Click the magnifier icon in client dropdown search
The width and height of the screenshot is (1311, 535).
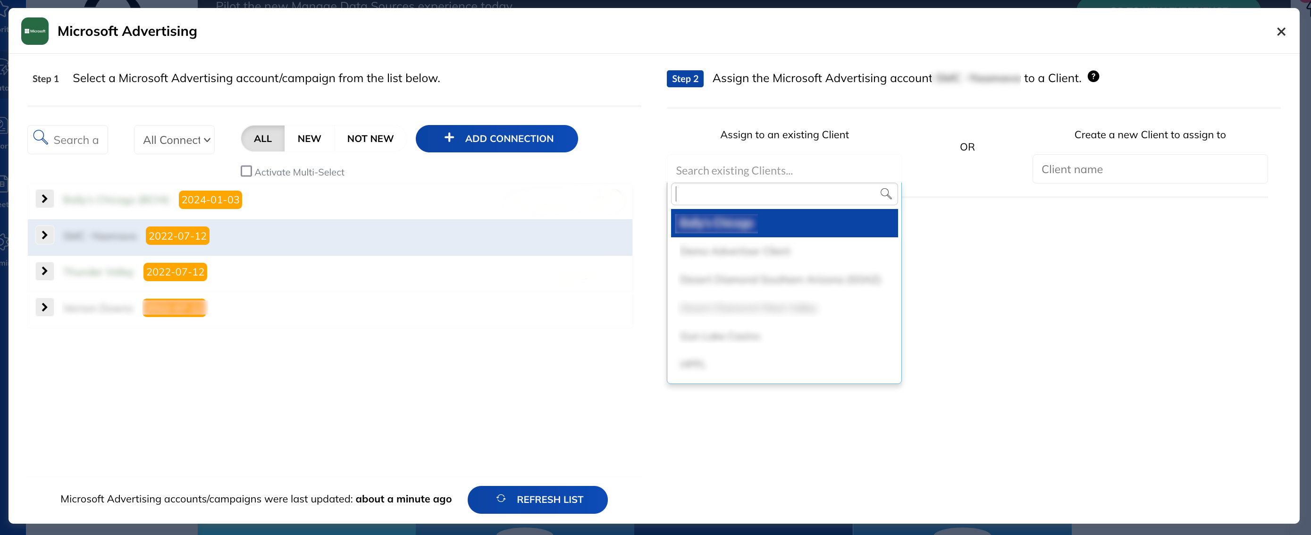click(885, 194)
